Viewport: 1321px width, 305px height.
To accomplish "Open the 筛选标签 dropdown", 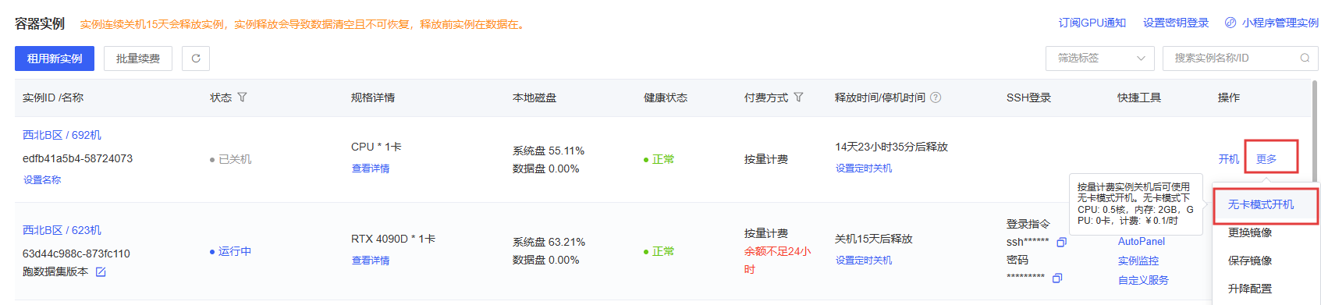I will (x=1099, y=59).
